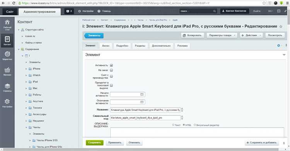290x151 pixels.
Task: Select the Текст radio option
Action: pyautogui.click(x=173, y=125)
